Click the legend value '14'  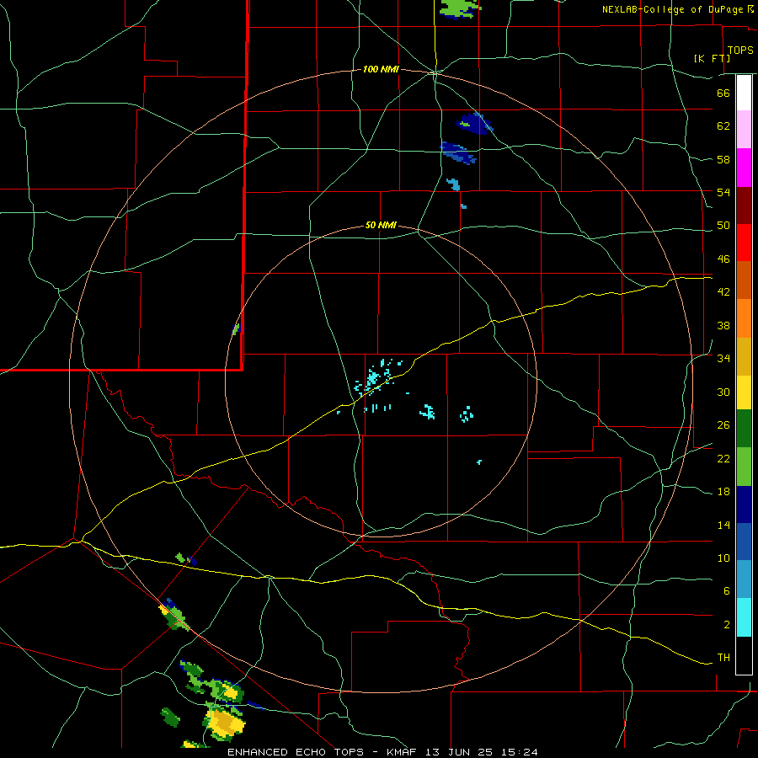[723, 526]
